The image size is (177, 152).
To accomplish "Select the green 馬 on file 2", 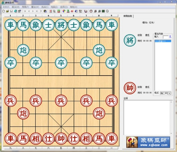I will pos(23,25).
